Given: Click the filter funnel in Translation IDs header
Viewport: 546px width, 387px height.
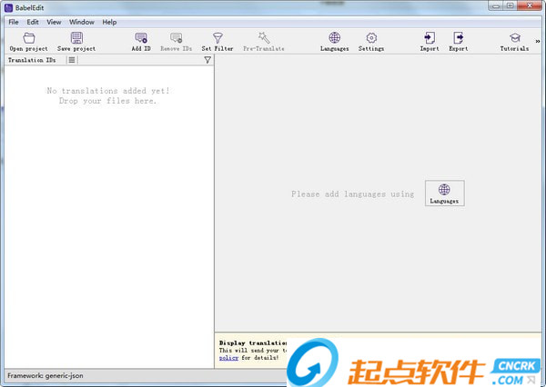Looking at the screenshot, I should click(207, 60).
